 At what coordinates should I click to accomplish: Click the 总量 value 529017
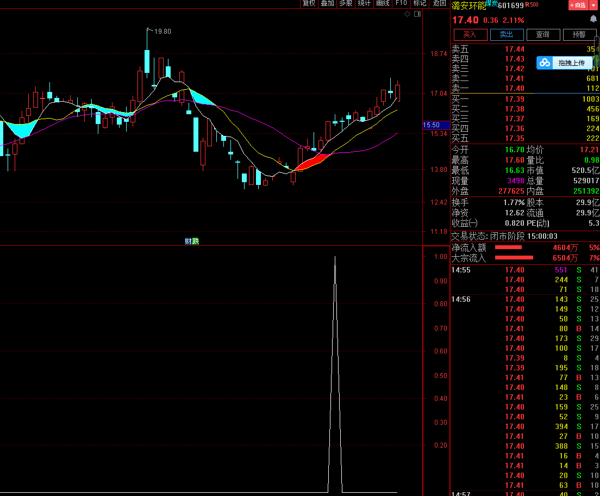tap(586, 181)
